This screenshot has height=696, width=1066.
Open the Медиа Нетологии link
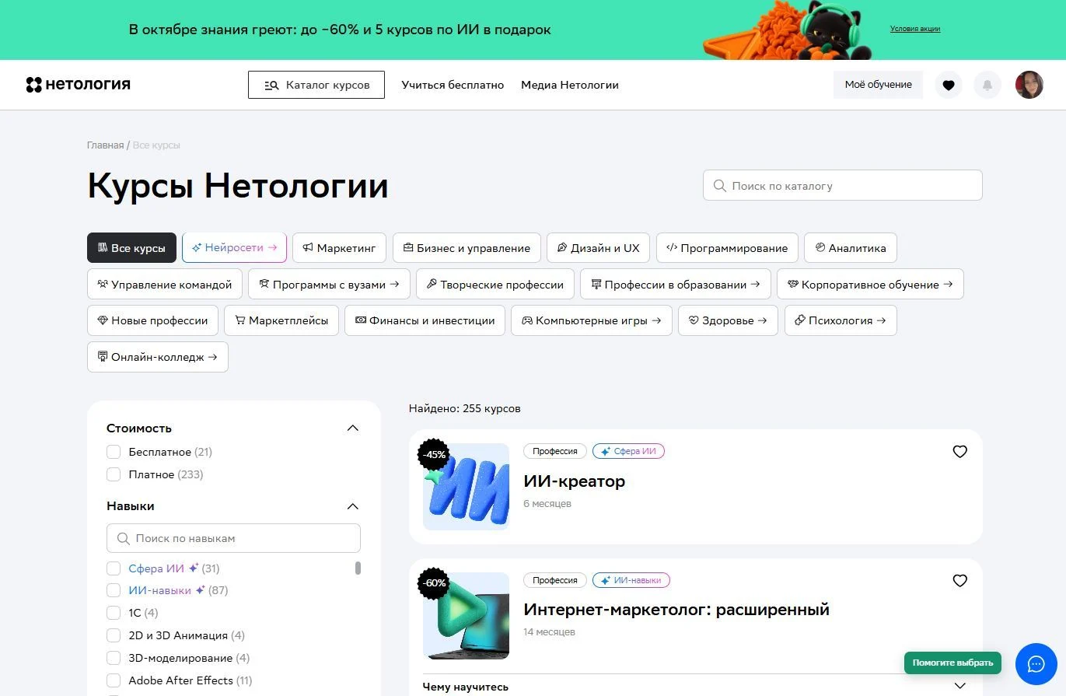click(570, 85)
